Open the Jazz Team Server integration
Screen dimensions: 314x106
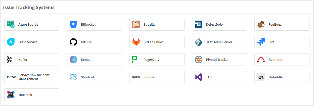(x=219, y=42)
